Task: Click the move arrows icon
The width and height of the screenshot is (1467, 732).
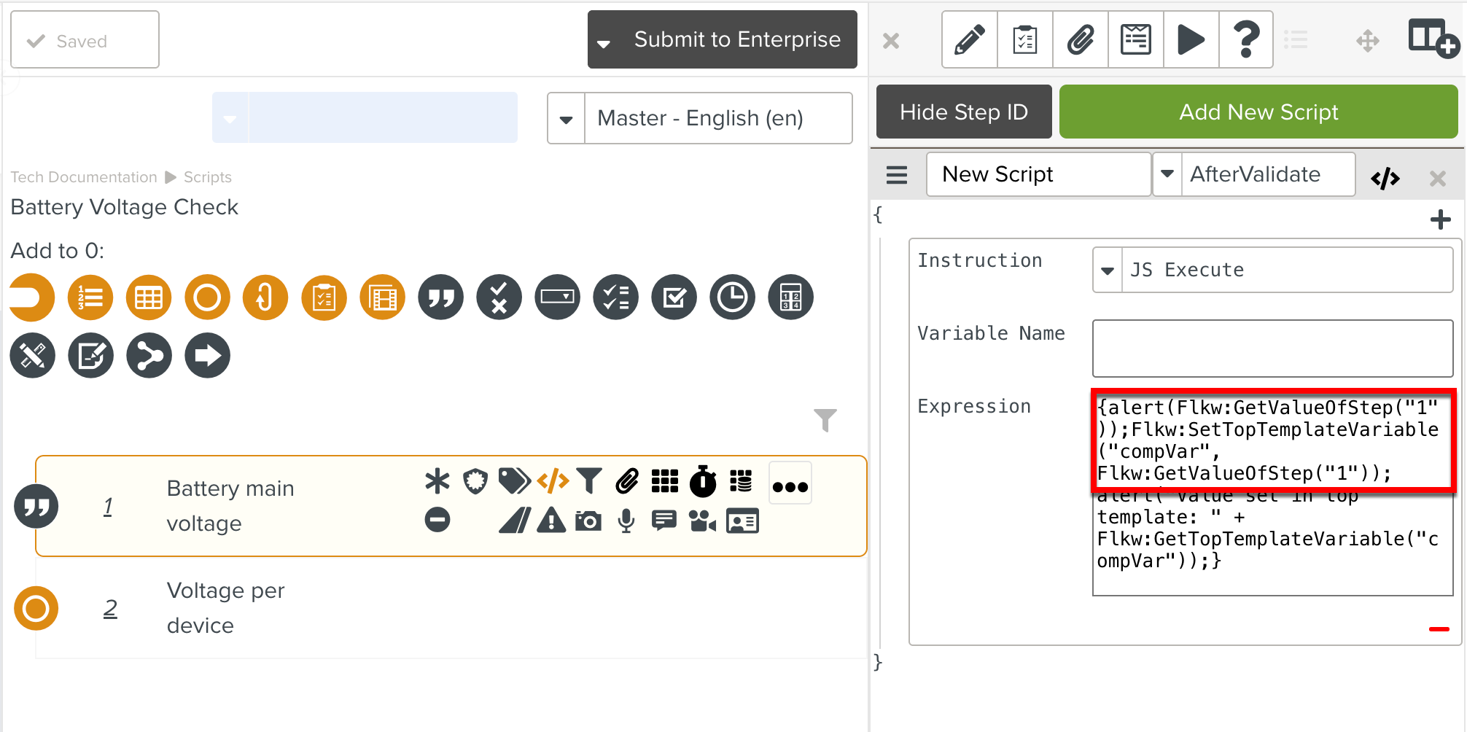Action: coord(1368,40)
